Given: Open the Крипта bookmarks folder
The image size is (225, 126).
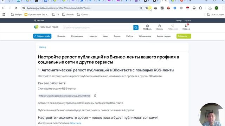Looking at the screenshot, I should click(83, 15).
